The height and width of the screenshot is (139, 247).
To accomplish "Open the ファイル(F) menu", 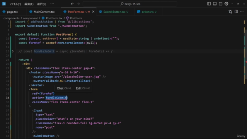I will pyautogui.click(x=15, y=4).
